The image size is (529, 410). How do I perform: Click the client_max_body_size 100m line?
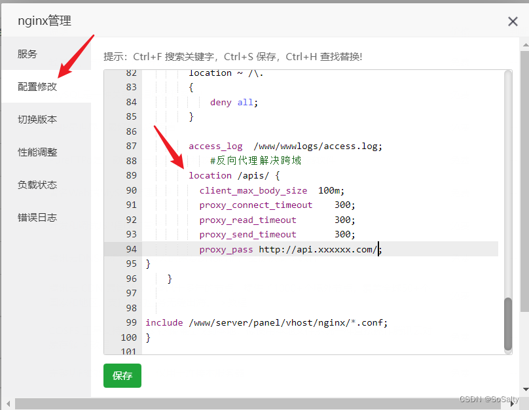(x=272, y=190)
